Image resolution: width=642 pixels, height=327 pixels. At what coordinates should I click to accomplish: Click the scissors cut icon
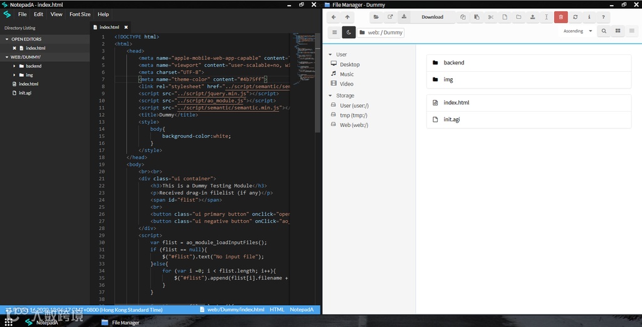click(490, 17)
